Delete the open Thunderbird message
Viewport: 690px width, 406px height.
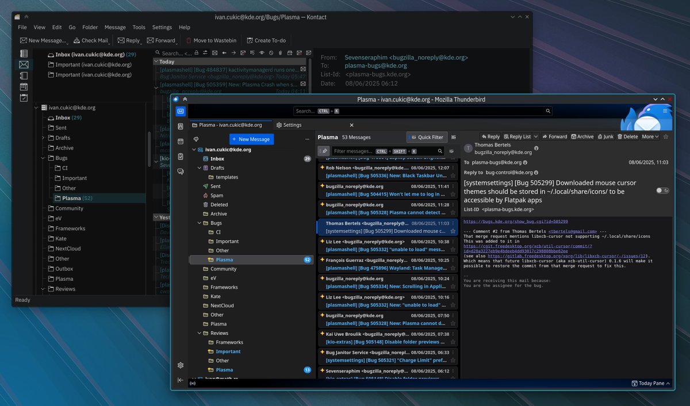coord(627,137)
